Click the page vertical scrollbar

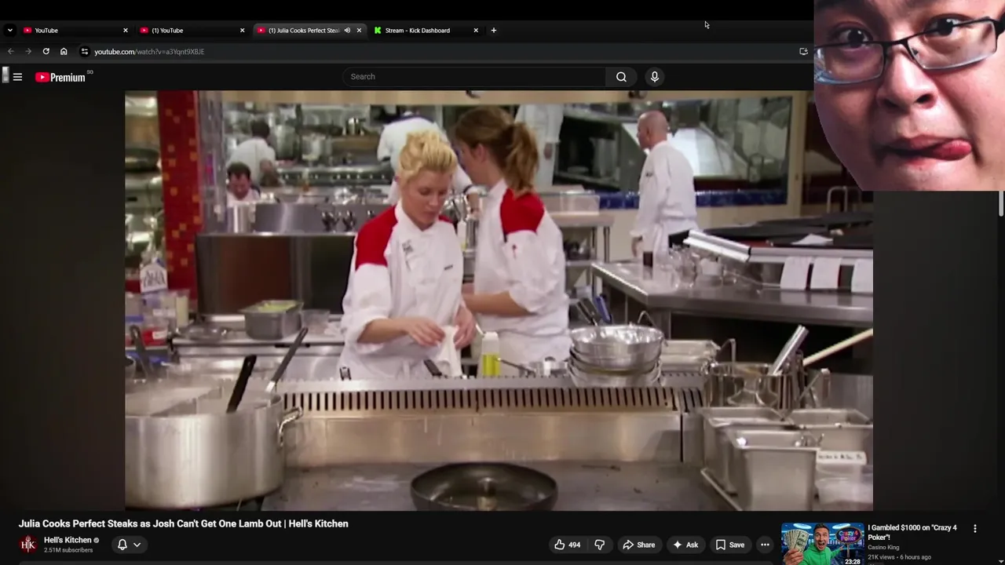tap(1001, 204)
